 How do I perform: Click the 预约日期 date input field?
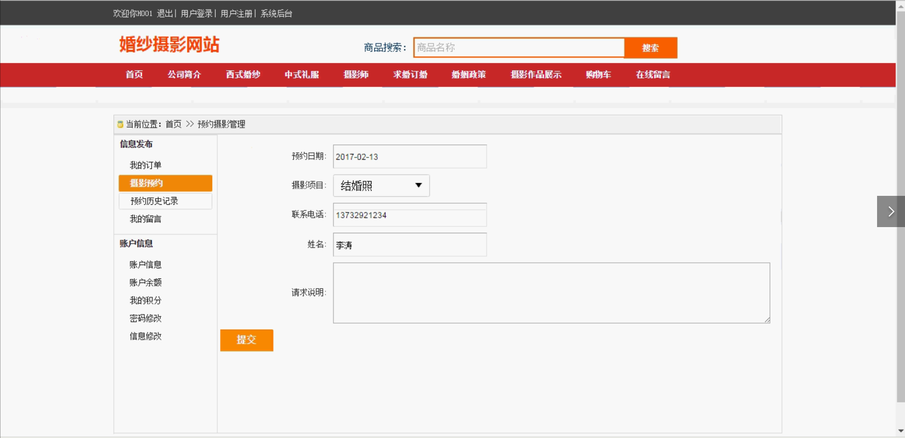pyautogui.click(x=409, y=157)
